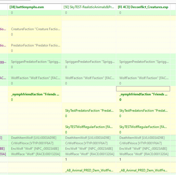
Task: Select CrWolfVoice in SkyTEST column
Action: coord(89,143)
